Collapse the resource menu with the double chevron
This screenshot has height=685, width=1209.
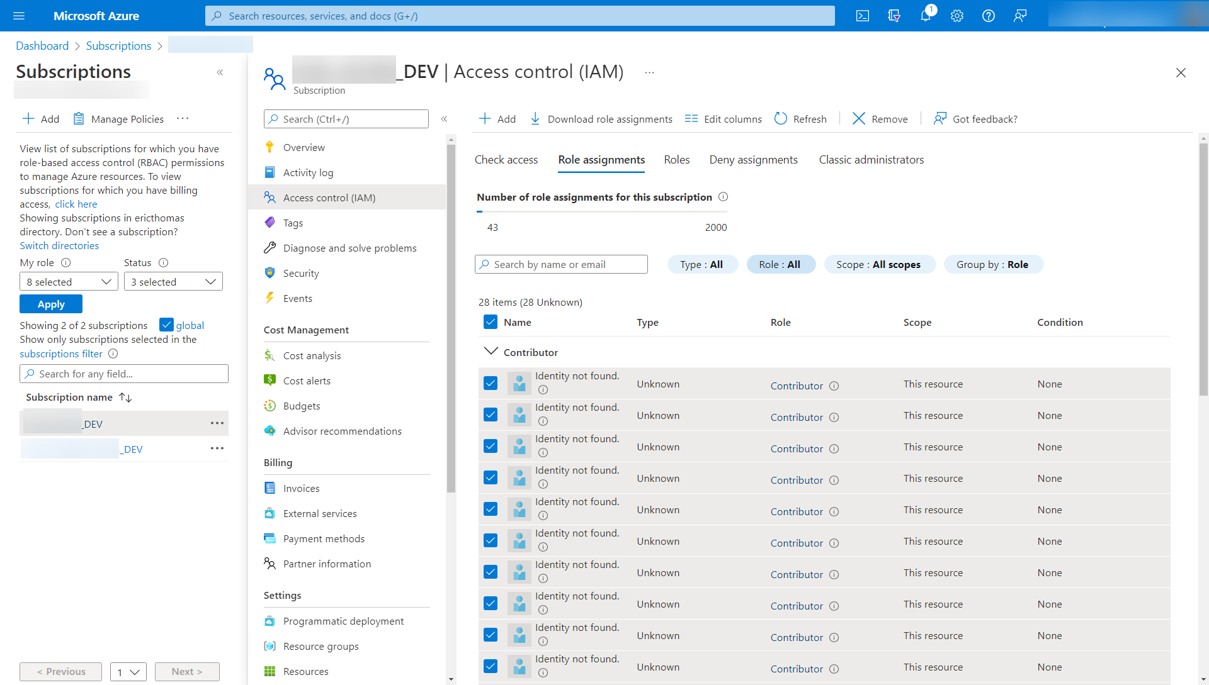pos(444,119)
